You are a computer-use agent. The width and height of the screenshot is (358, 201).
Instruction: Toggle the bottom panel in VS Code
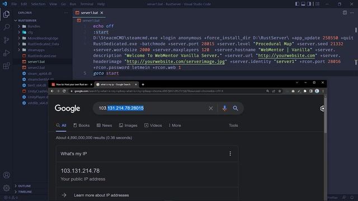(303, 4)
